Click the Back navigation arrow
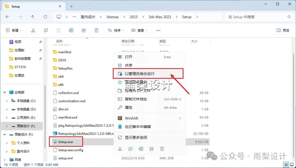The image size is (296, 168). 7,17
